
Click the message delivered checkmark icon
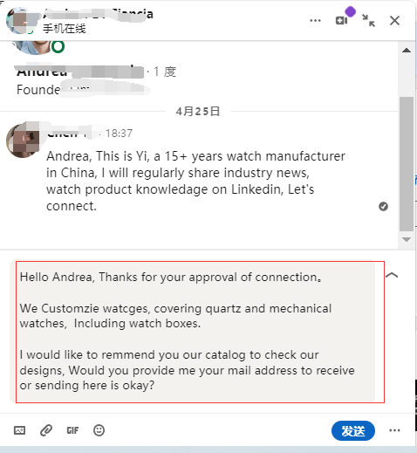[383, 206]
